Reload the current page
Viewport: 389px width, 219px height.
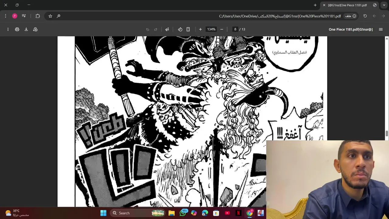365,16
